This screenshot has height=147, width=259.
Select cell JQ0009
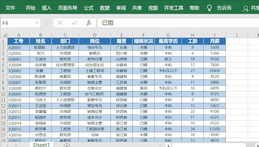click(x=19, y=94)
